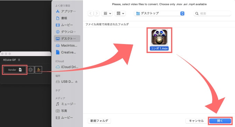Click the orange AEJuice logo icon

tap(38, 70)
